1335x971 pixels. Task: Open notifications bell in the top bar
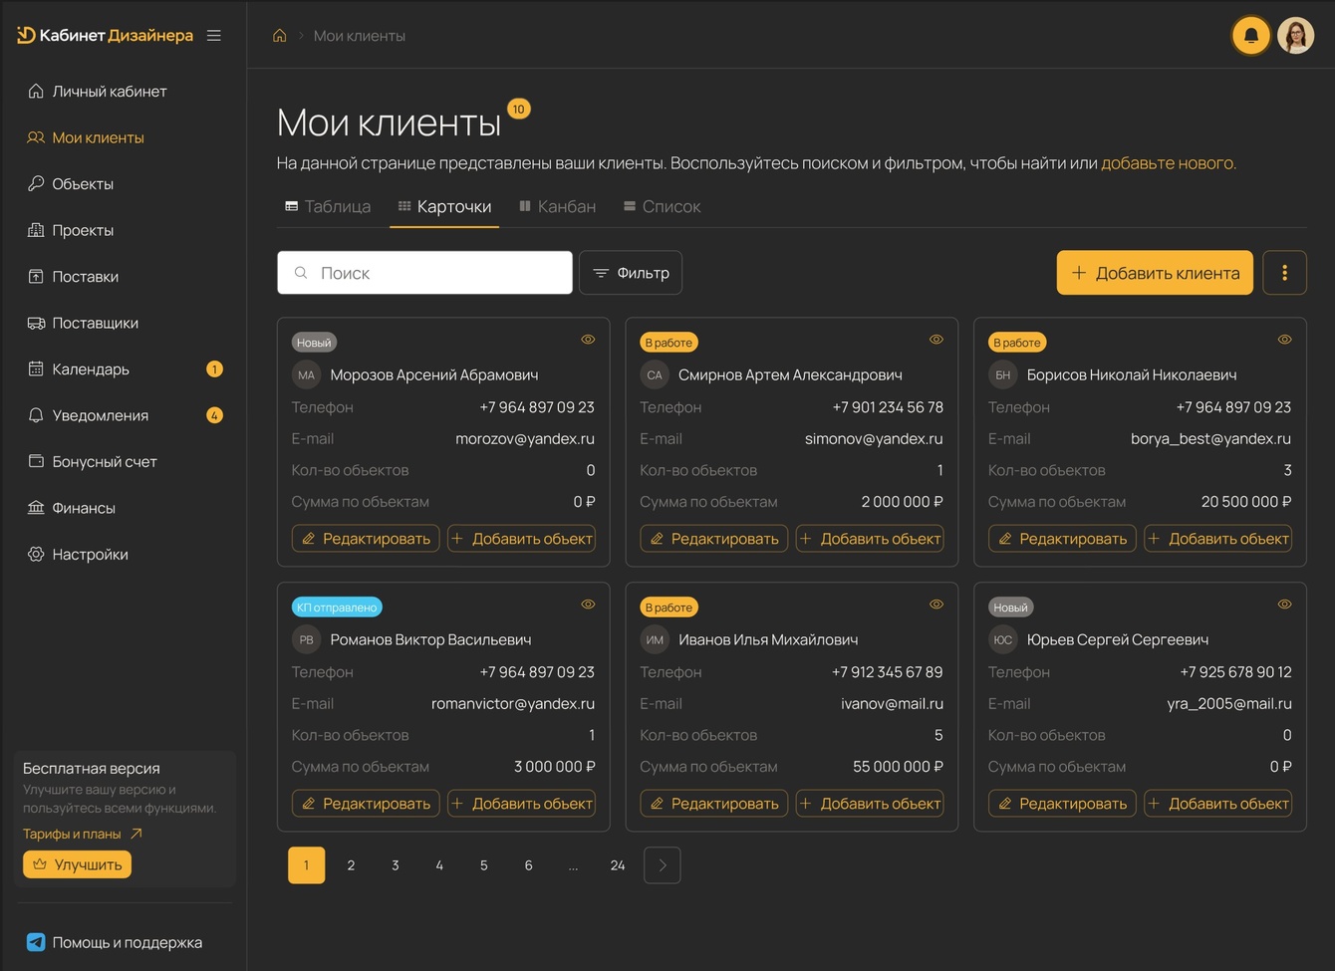click(x=1251, y=36)
